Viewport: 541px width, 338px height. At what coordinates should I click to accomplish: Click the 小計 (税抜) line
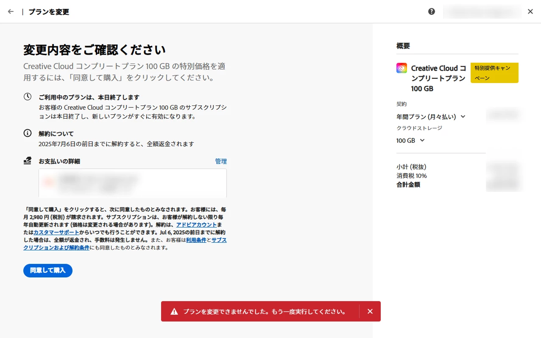[411, 167]
